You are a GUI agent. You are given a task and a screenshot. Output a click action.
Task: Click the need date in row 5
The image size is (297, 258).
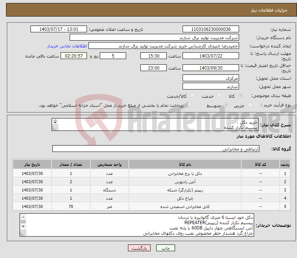tap(32, 206)
